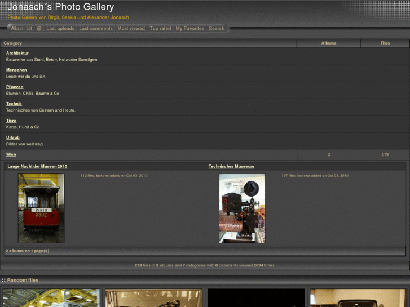Open the Menschen category link
This screenshot has width=410, height=307.
pyautogui.click(x=16, y=70)
